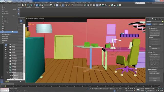The image size is (164, 92).
Task: Hide Box004 with its eye icon
Action: point(9,49)
